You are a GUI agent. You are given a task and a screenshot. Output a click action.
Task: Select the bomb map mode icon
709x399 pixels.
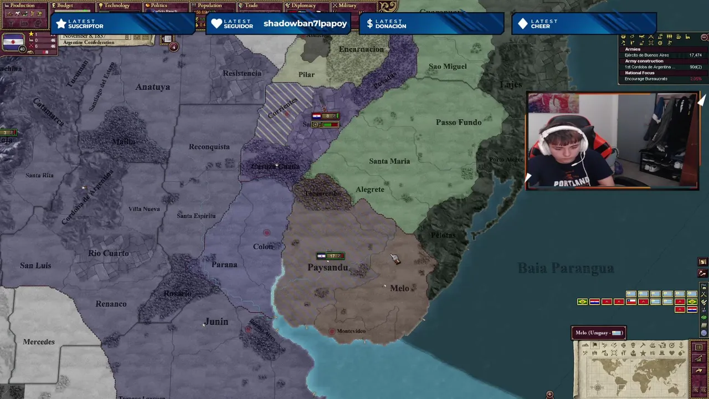click(681, 353)
